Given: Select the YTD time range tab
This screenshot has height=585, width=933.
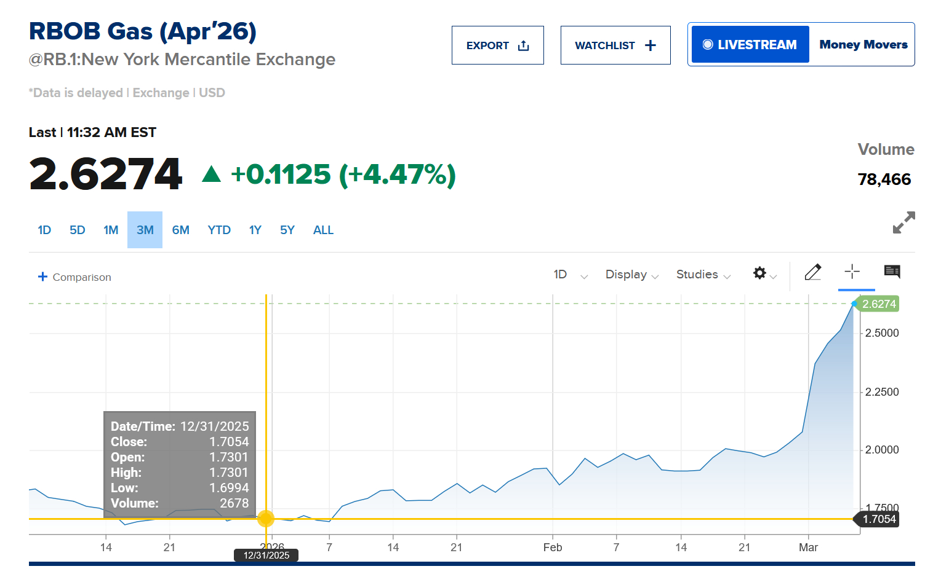Looking at the screenshot, I should [219, 230].
